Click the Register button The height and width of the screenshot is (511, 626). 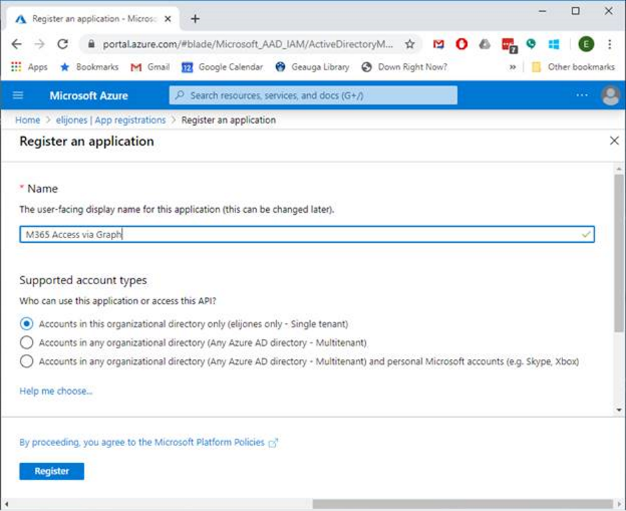(51, 471)
